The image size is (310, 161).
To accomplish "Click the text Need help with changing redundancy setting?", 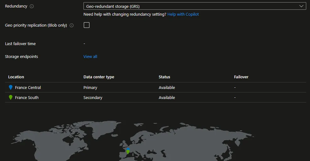I will (x=125, y=14).
